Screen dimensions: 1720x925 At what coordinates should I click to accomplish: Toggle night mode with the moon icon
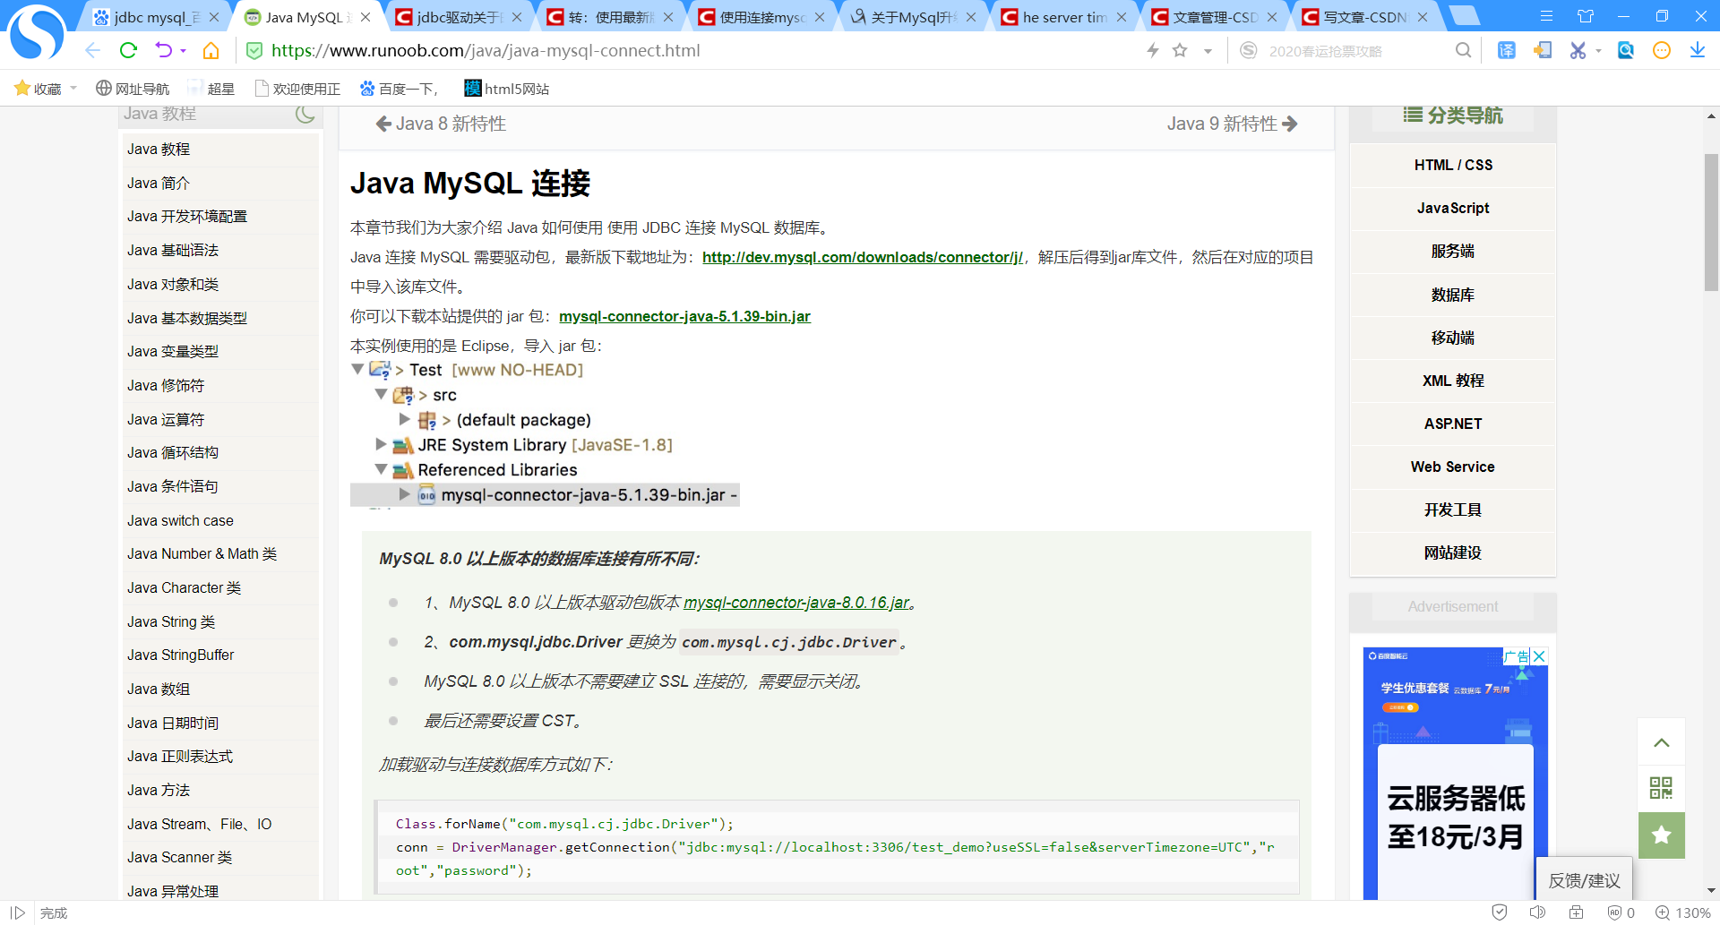tap(305, 114)
